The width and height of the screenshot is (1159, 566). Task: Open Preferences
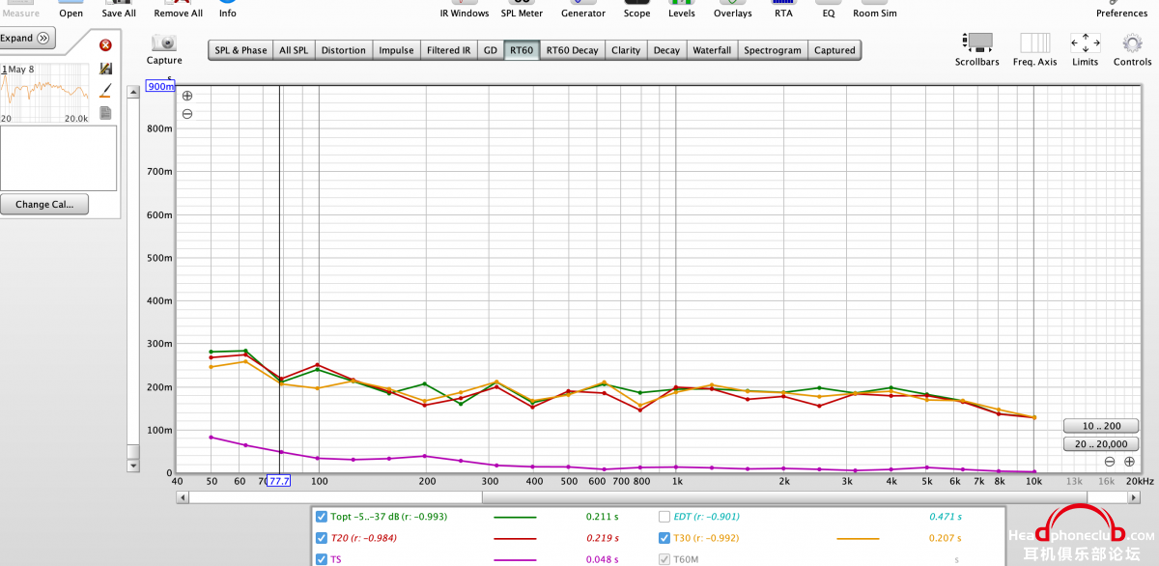pos(1121,10)
